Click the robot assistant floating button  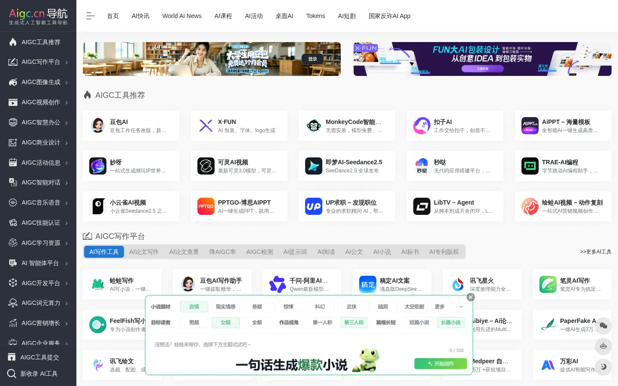(603, 346)
